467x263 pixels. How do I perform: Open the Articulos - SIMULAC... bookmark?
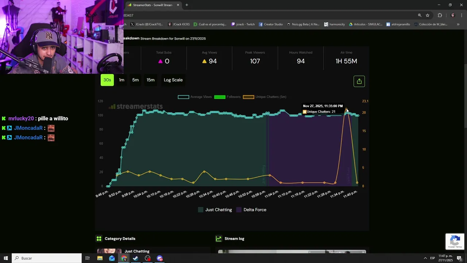[x=366, y=24]
